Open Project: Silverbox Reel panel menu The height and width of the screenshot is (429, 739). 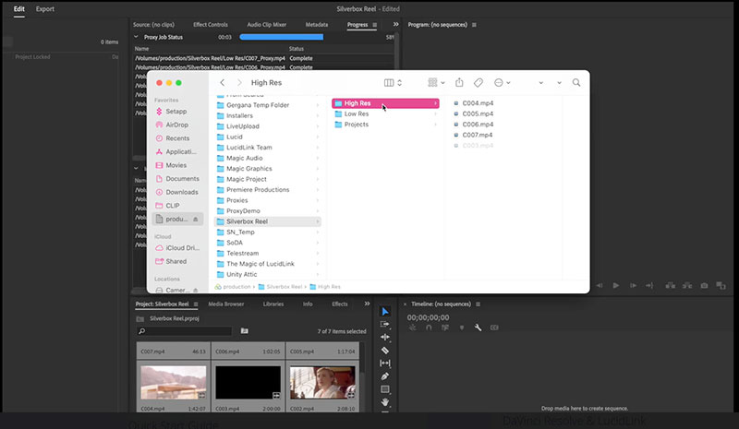(196, 304)
